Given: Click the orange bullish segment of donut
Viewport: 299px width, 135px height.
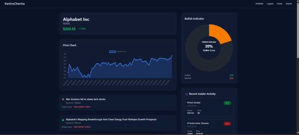Looking at the screenshot, I should pos(218,34).
